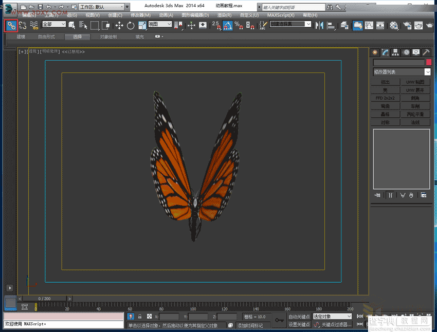Open Rendered Frame Window icon
Viewport: 437px width, 332px height.
418,26
